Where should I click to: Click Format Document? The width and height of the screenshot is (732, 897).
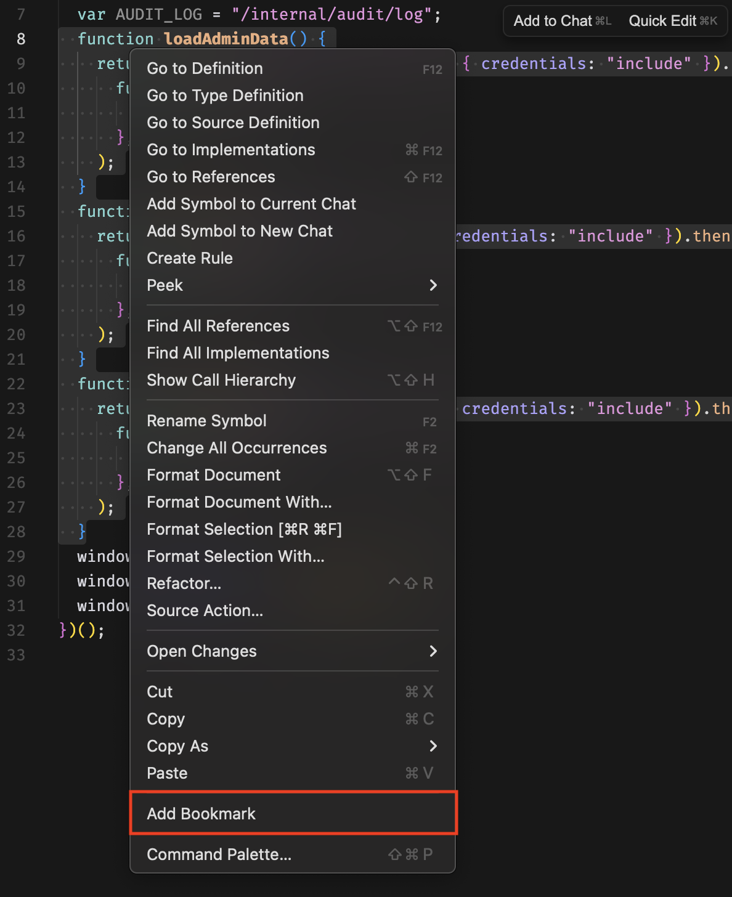pyautogui.click(x=293, y=475)
